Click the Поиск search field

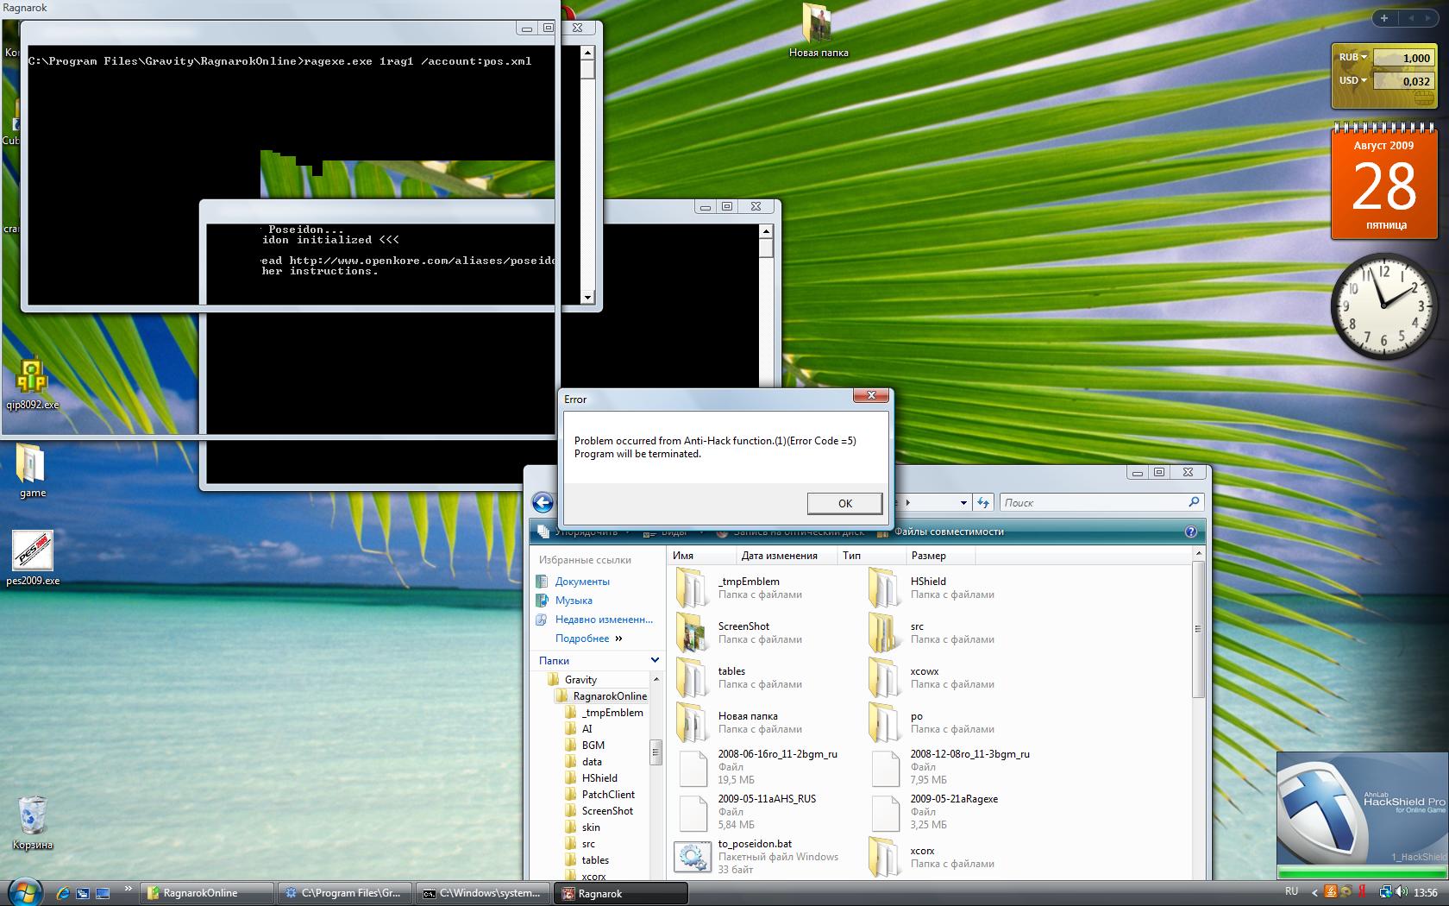click(1093, 502)
